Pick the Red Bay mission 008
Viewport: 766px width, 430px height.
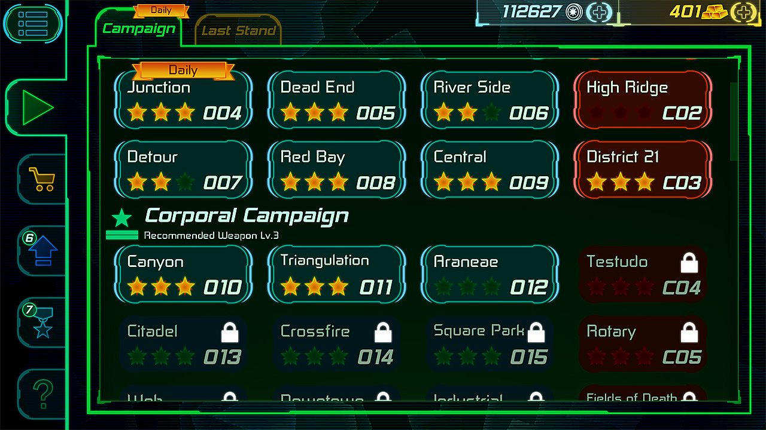pyautogui.click(x=336, y=170)
